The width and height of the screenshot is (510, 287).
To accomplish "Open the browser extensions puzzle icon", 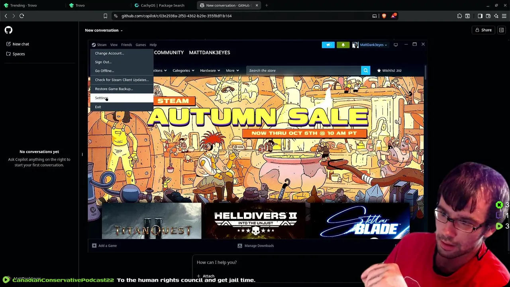I will pos(459,16).
